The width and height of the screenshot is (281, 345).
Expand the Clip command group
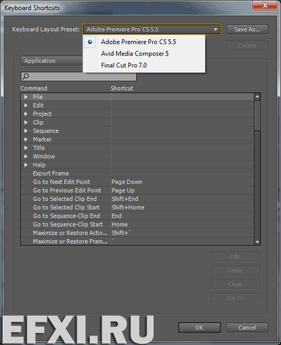[26, 122]
